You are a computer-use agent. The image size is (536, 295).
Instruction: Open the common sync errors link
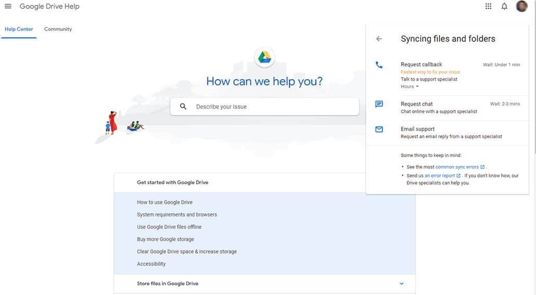tap(457, 167)
